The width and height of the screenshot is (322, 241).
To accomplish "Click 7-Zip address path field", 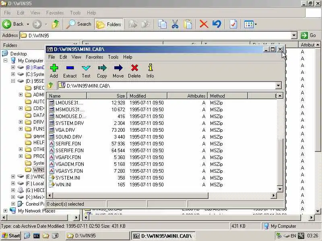I will tap(167, 86).
